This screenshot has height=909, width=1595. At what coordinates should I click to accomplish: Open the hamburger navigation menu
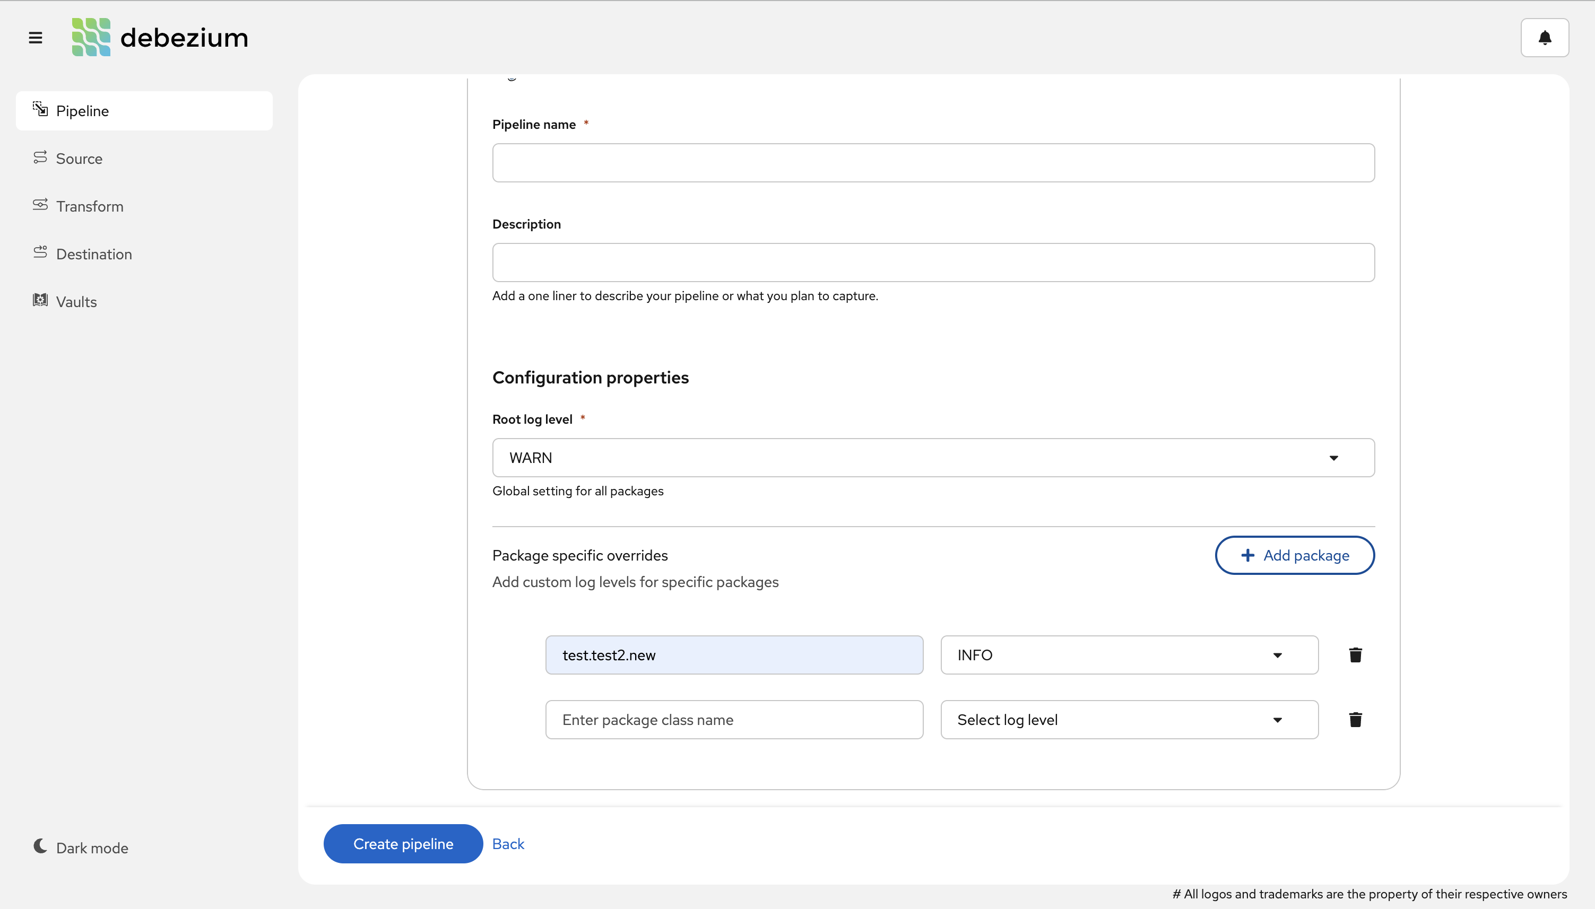pos(36,38)
